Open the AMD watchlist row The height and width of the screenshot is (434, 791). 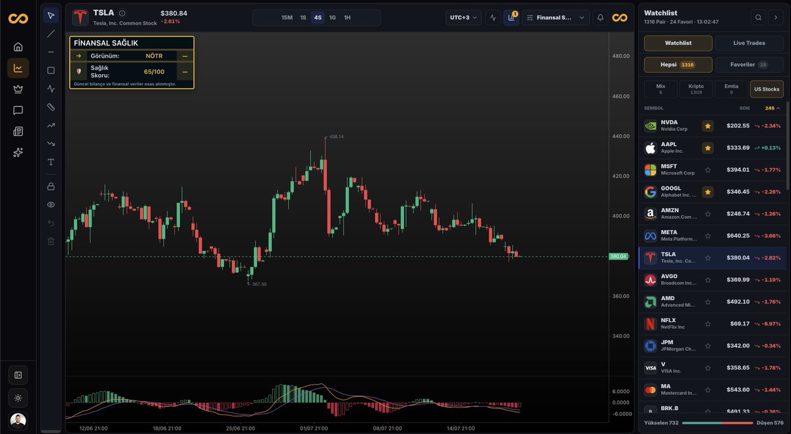point(713,302)
